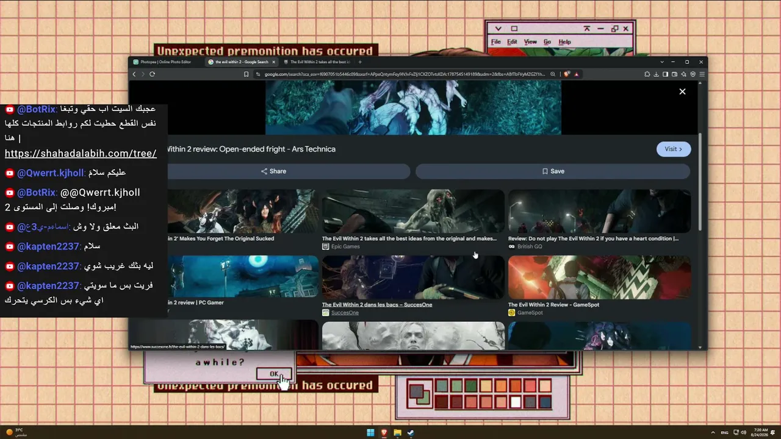Open the browser extensions puzzle icon
The width and height of the screenshot is (781, 439).
point(647,74)
